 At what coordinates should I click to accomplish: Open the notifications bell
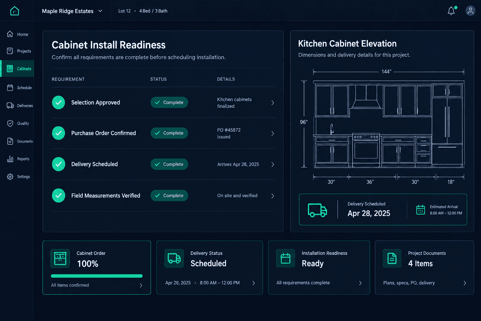(x=451, y=11)
